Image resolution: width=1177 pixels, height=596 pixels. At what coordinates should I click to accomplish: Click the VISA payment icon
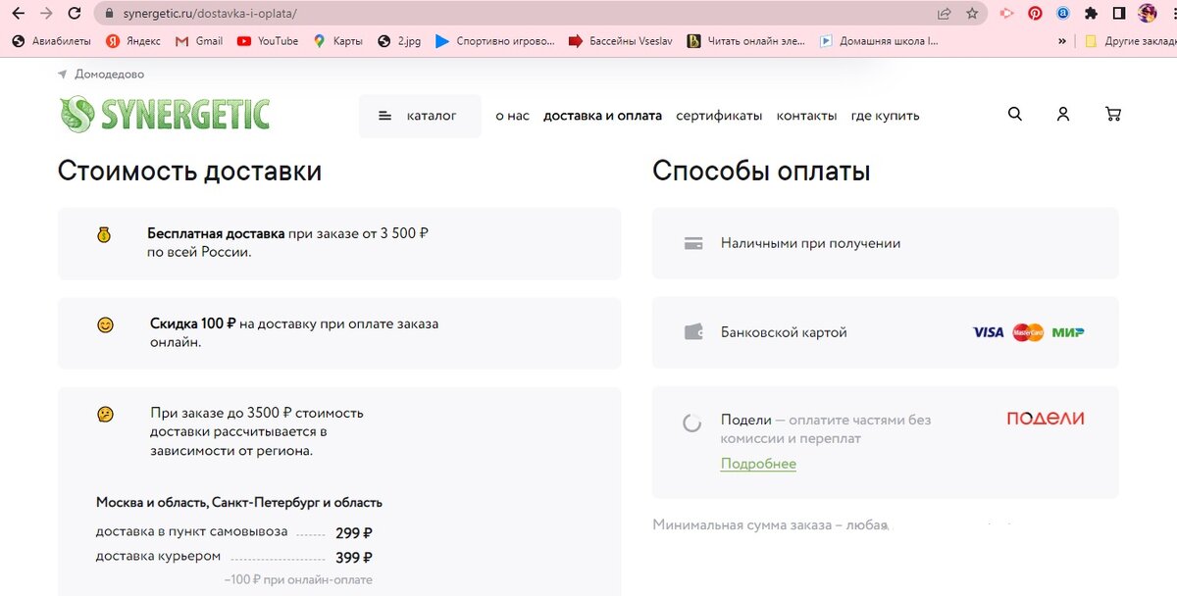point(986,332)
